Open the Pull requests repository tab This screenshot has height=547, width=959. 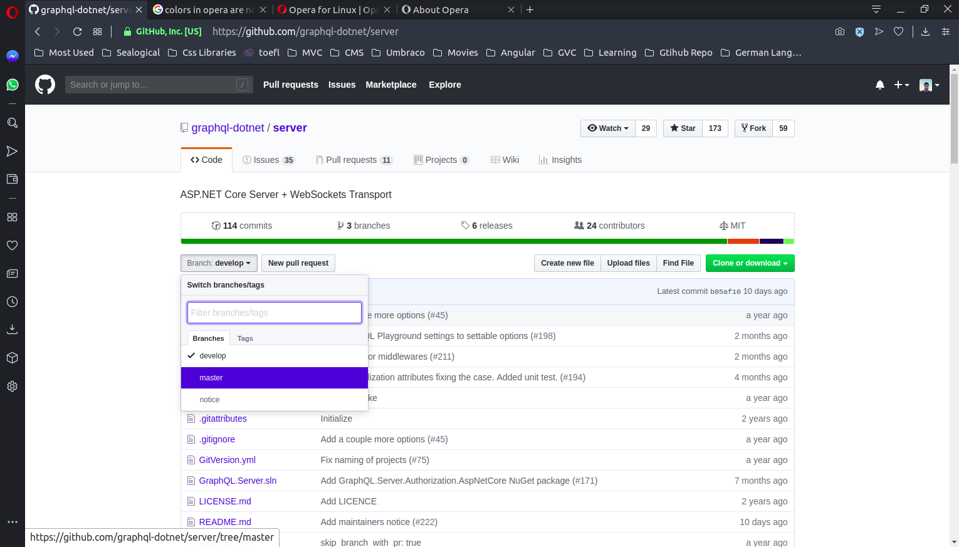tap(354, 160)
